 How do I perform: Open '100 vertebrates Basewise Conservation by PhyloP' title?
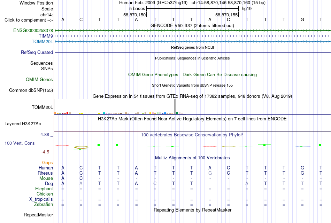coord(192,135)
